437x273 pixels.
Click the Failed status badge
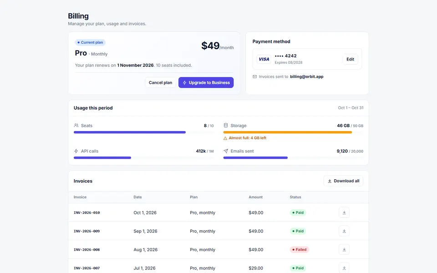[x=299, y=250]
